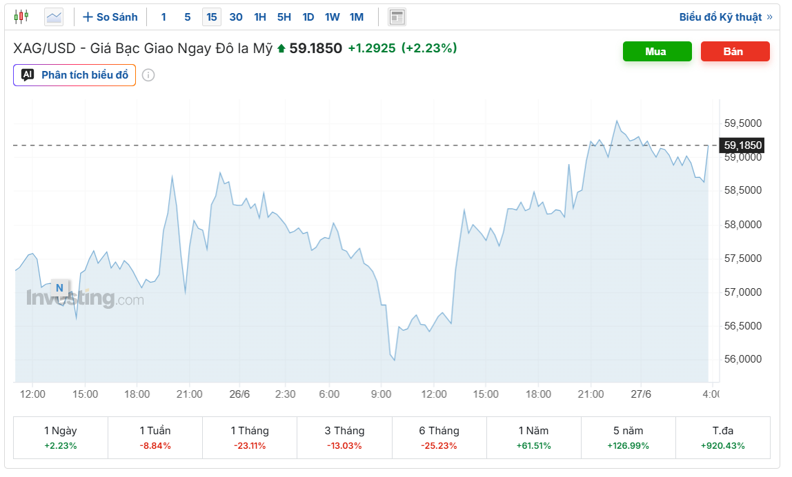Click the info icon beside Phân tích biểu đồ
Viewport: 792px width, 477px height.
tap(148, 75)
